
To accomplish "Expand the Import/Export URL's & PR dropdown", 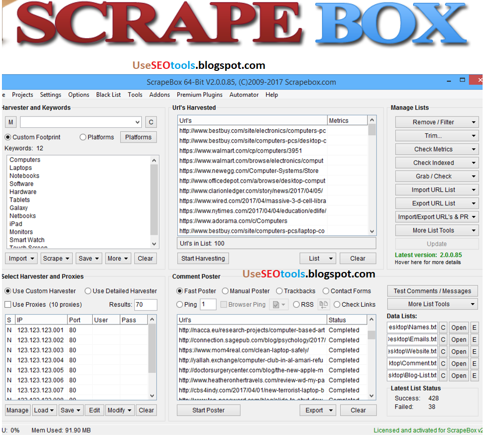I will (x=437, y=217).
